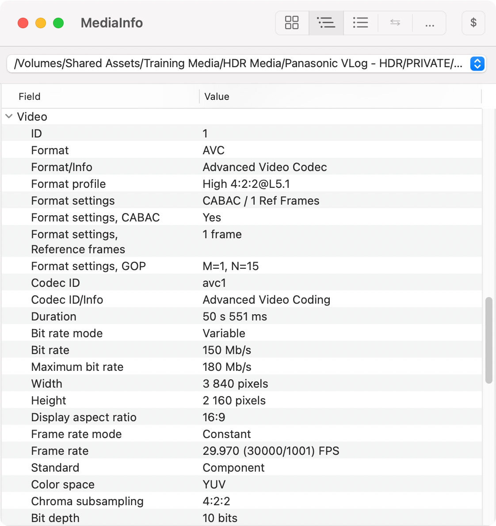Viewport: 496px width, 526px height.
Task: Select the 'Format settings, GOP' field
Action: pos(88,266)
